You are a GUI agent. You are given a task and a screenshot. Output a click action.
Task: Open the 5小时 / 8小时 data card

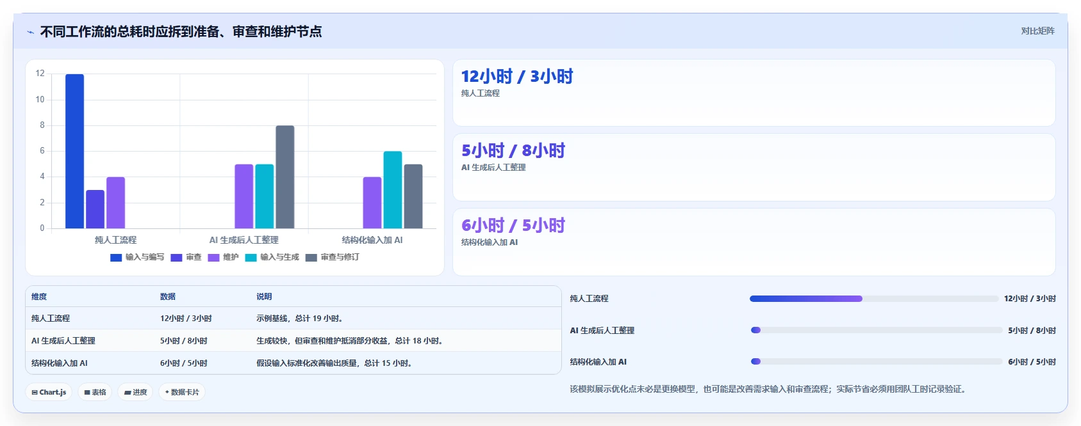click(754, 167)
